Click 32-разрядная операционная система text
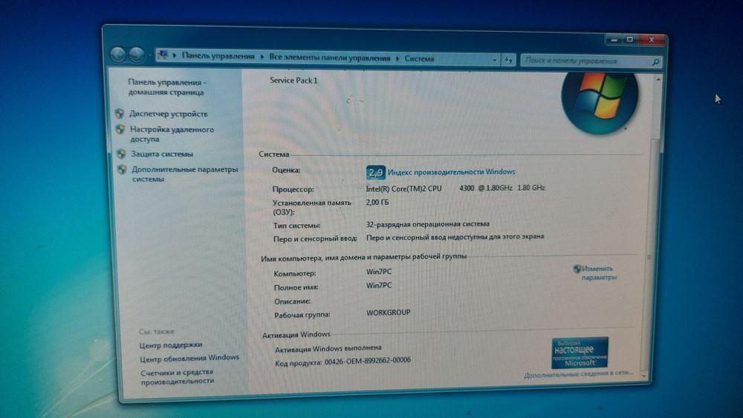 427,224
